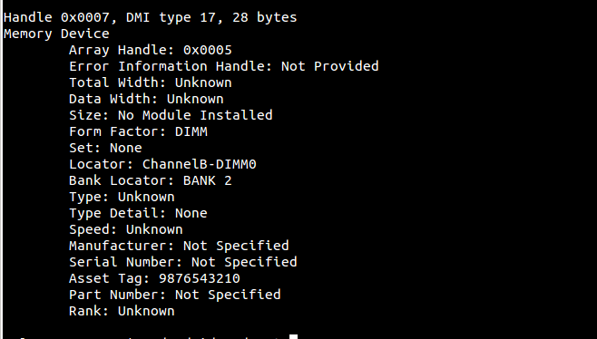
Task: Click the 'Data Width: Unknown' line
Action: [146, 99]
